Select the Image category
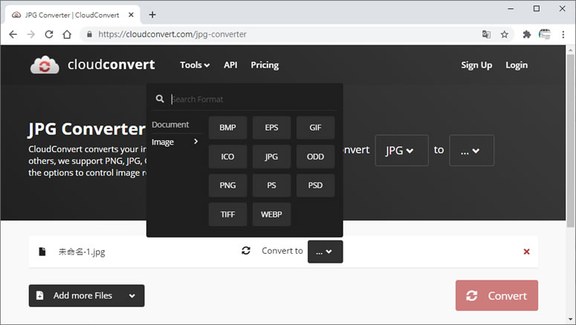 [x=163, y=142]
